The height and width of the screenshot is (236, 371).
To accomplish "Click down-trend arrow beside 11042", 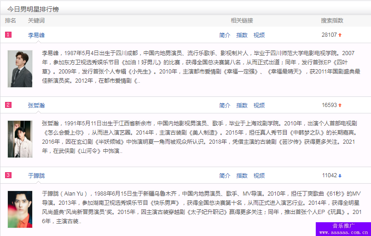I will [340, 175].
